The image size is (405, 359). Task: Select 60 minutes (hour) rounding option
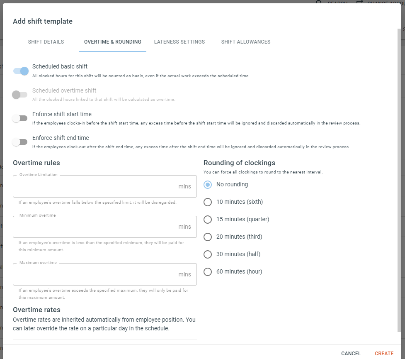pos(208,272)
